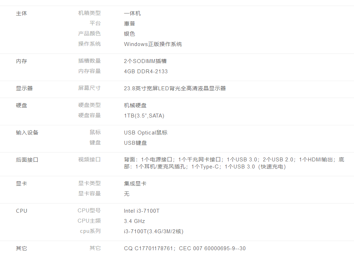
Task: Click the 2个SODIMM插槽 value
Action: point(145,61)
